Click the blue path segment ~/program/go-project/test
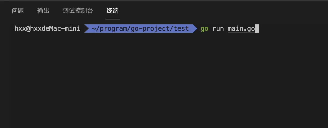Image resolution: width=328 pixels, height=128 pixels. (x=140, y=29)
